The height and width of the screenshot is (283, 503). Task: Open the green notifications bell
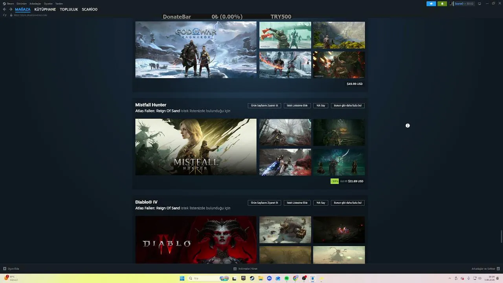442,4
